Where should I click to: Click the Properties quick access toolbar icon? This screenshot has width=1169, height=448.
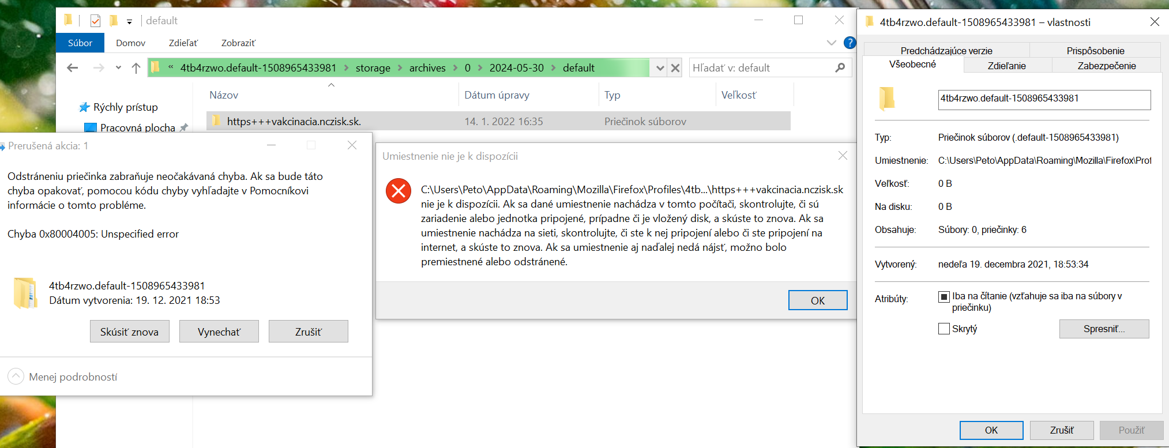(96, 21)
